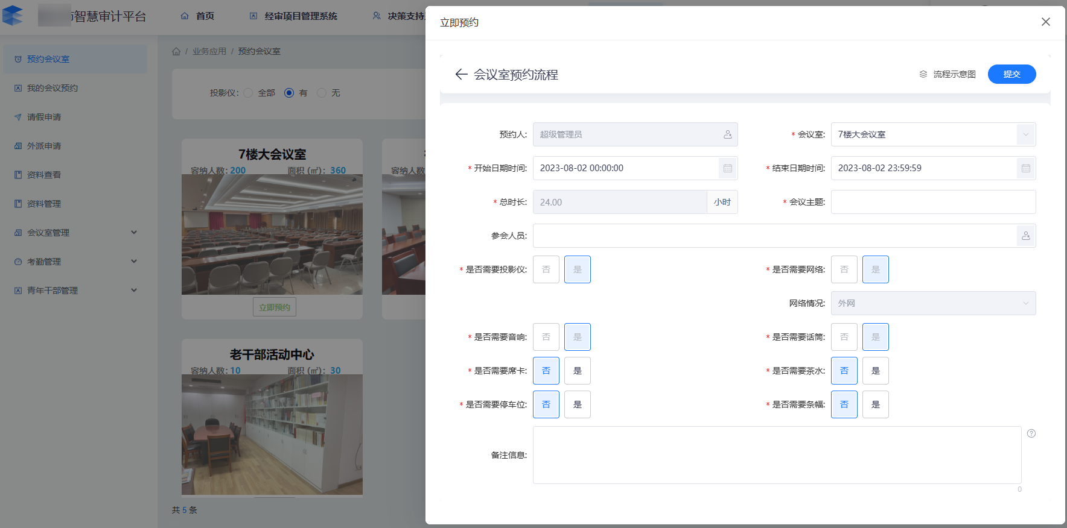Image resolution: width=1067 pixels, height=528 pixels.
Task: Choose 否 for 是否需要席卡
Action: point(546,371)
